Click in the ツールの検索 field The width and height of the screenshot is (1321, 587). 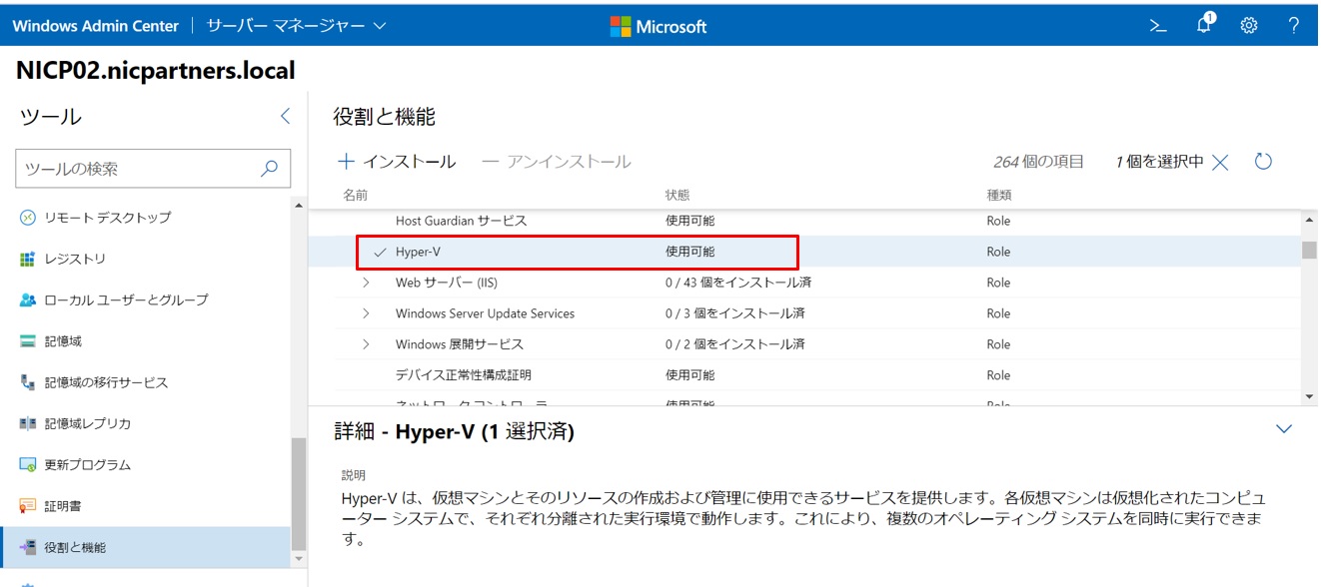tap(138, 169)
